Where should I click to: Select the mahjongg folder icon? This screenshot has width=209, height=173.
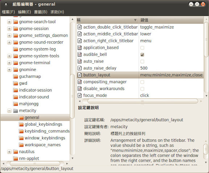click(x=16, y=104)
